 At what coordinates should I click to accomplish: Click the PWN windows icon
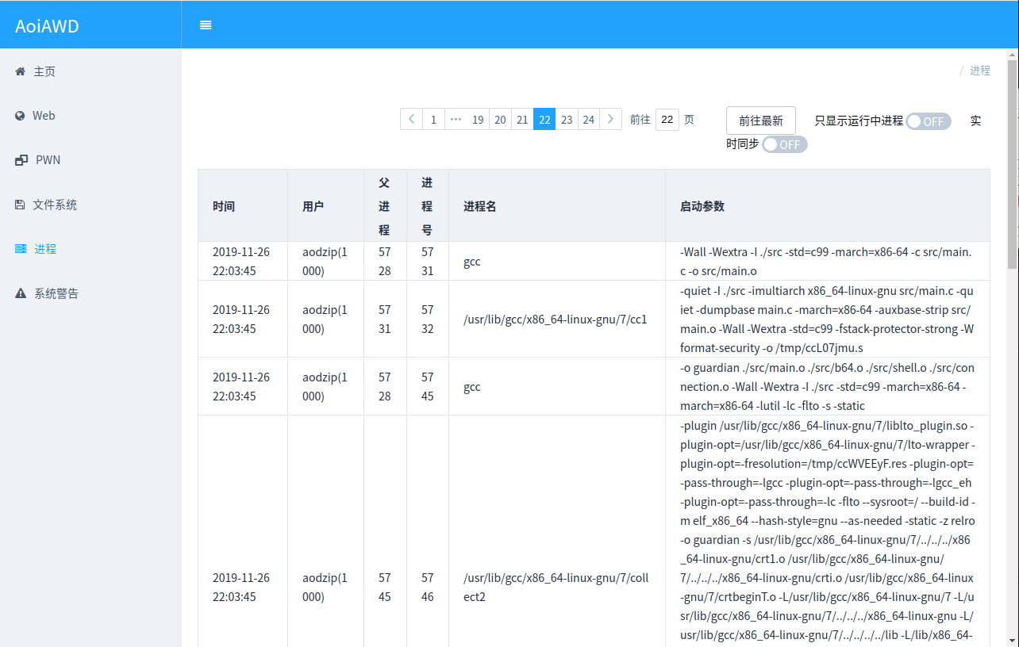pyautogui.click(x=21, y=160)
